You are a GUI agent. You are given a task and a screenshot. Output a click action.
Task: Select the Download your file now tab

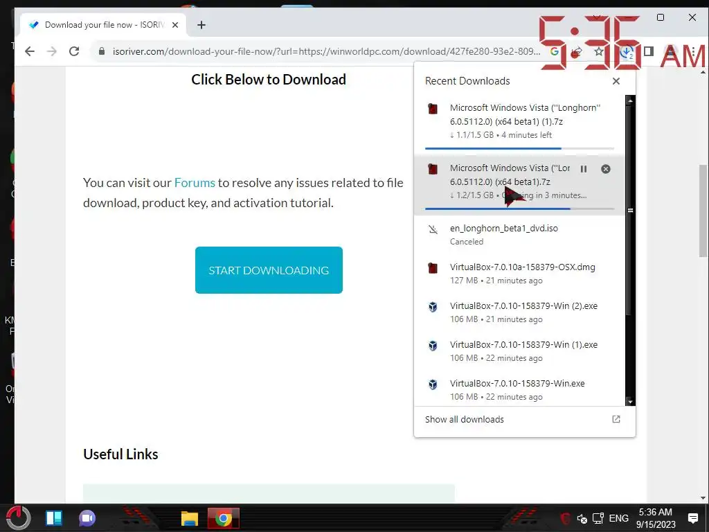102,25
